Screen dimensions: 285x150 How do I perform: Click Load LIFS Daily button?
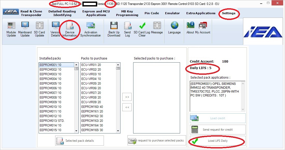[218, 141]
